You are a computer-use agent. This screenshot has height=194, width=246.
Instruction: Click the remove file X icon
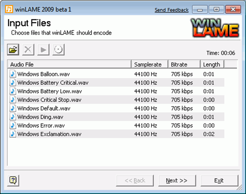[x=28, y=50]
